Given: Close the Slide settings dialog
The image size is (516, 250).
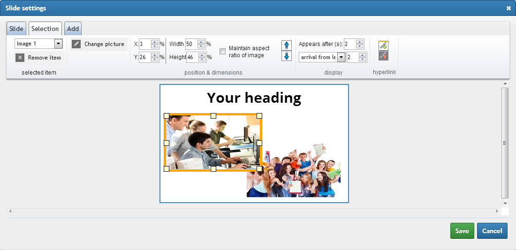Looking at the screenshot, I should (508, 8).
